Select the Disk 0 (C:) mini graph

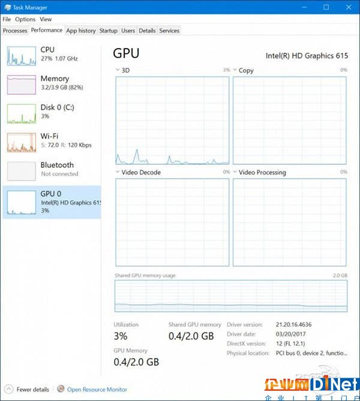click(x=22, y=113)
